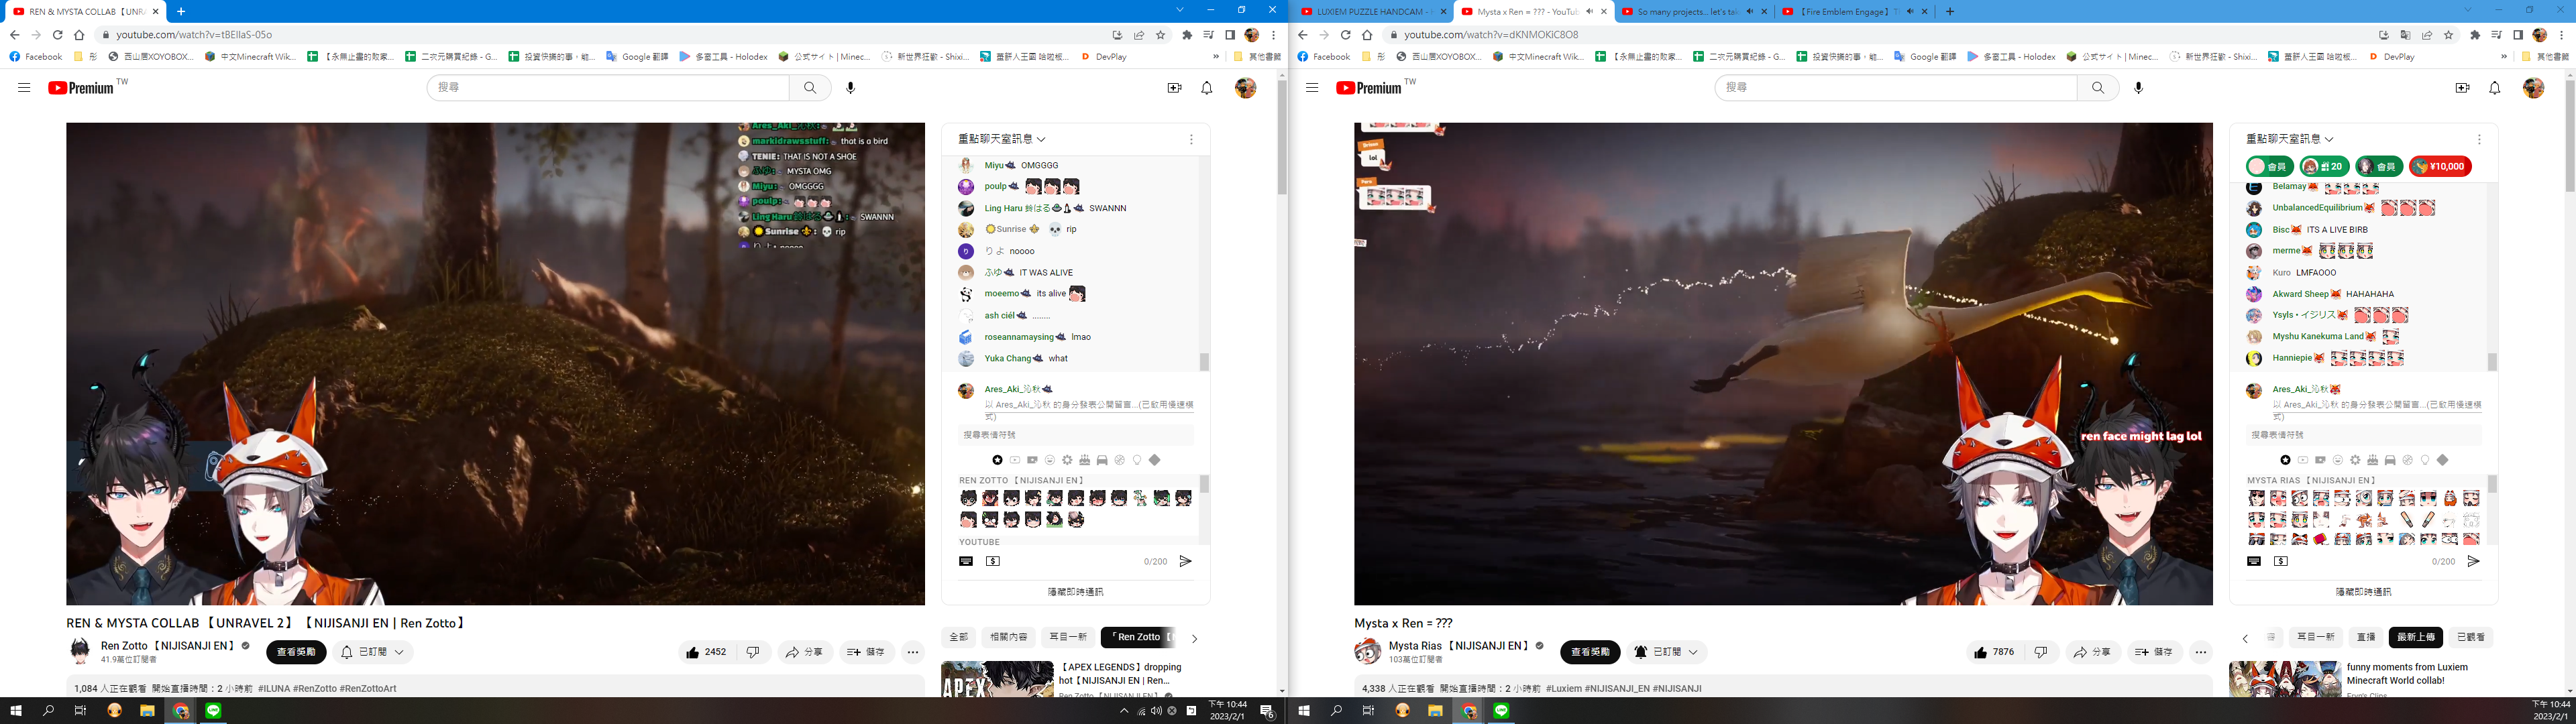The height and width of the screenshot is (724, 2576).
Task: Open more actions under Mysta Rias video
Action: tap(2201, 652)
